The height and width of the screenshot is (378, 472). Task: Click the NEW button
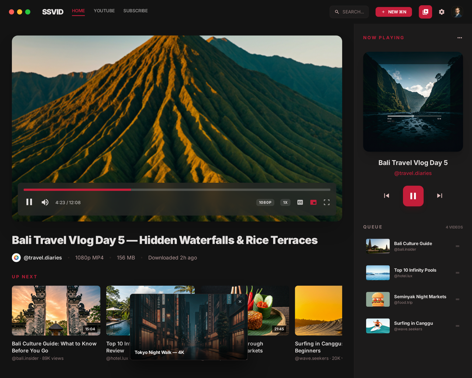[x=393, y=12]
